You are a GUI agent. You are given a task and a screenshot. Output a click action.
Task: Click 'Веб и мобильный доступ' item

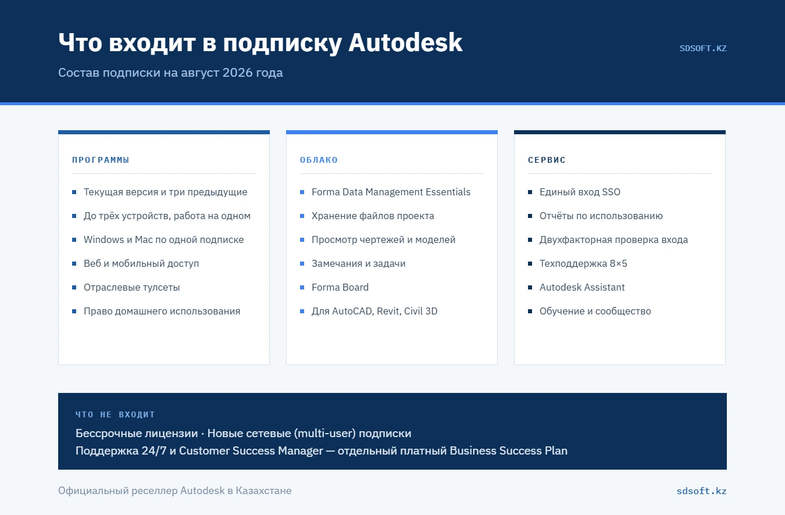(141, 263)
